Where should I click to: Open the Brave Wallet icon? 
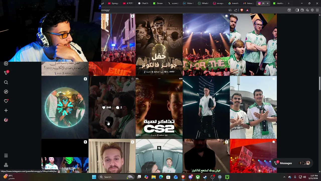(302, 10)
